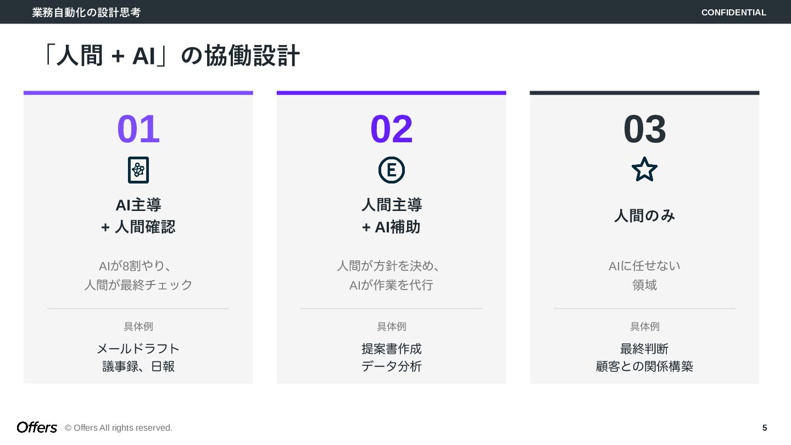Click the copyright text © Offers All rights reserved.
The width and height of the screenshot is (791, 445).
coord(119,427)
